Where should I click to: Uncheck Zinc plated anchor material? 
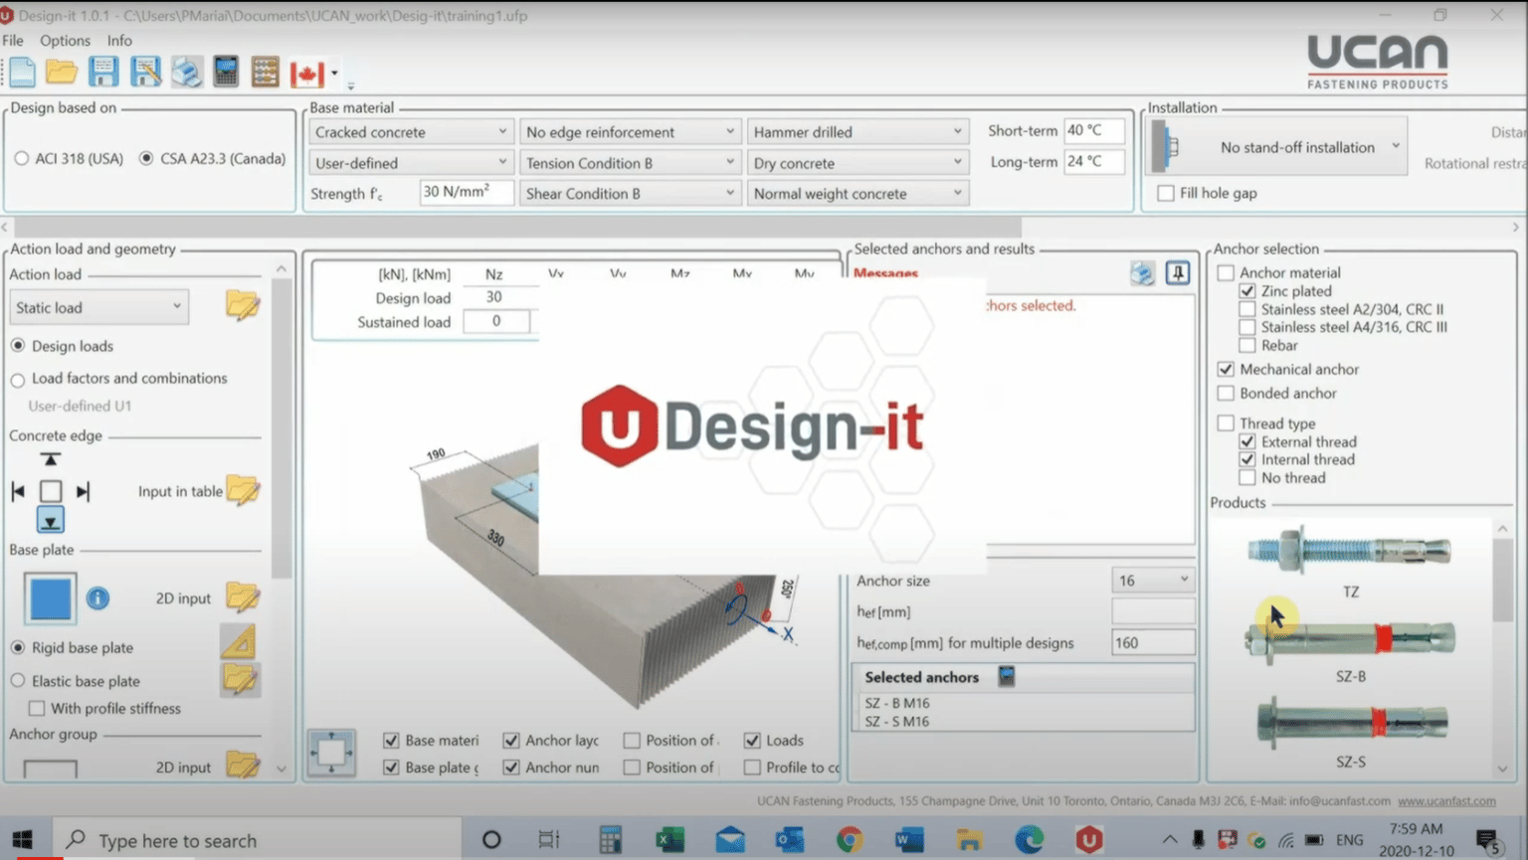tap(1247, 291)
